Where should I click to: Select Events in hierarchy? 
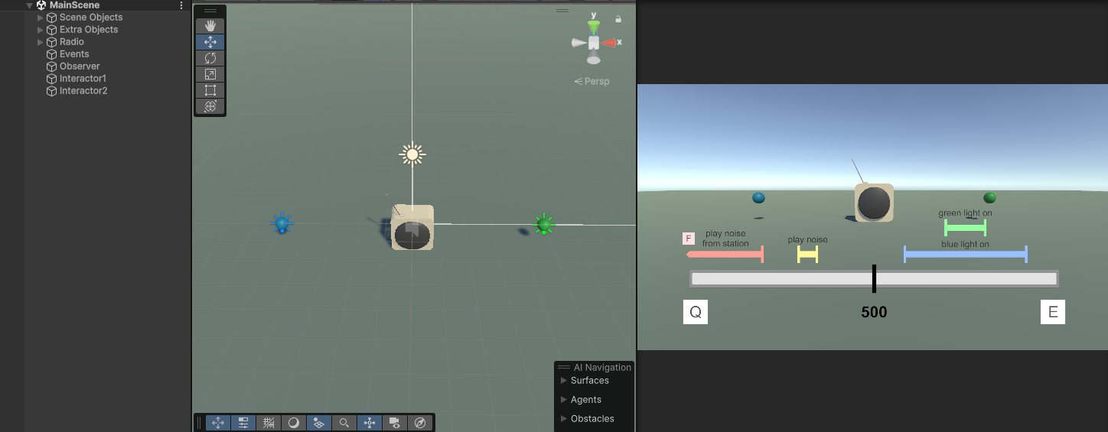click(74, 54)
